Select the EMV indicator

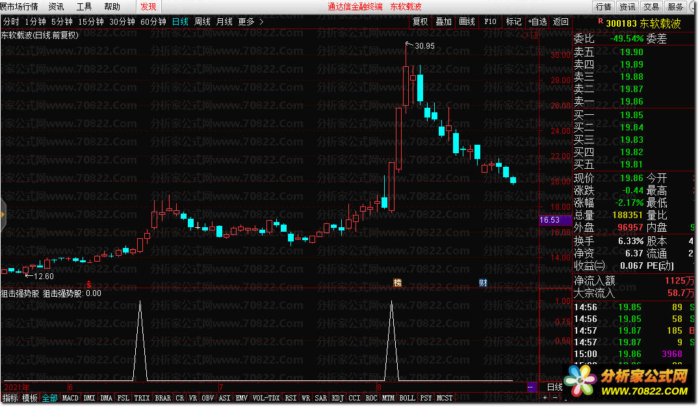coord(242,398)
